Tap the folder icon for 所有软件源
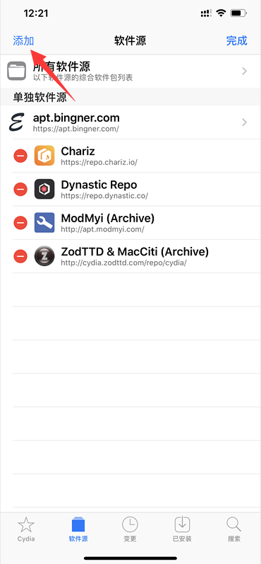 click(x=16, y=71)
